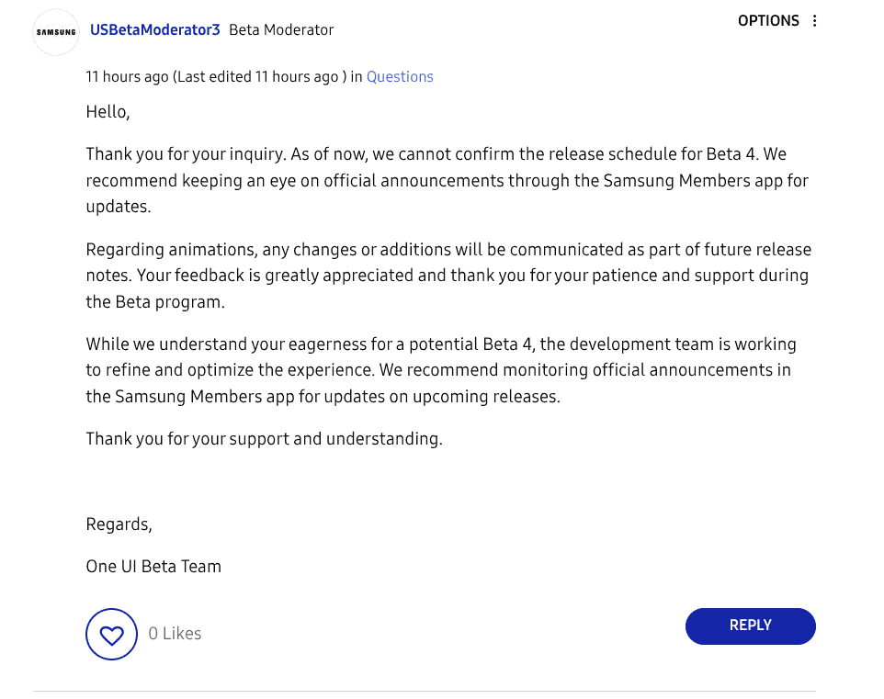Click the "Regards," closing line
This screenshot has height=699, width=884.
[x=119, y=524]
